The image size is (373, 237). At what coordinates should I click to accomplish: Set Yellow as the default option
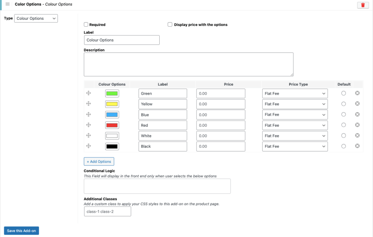(344, 104)
